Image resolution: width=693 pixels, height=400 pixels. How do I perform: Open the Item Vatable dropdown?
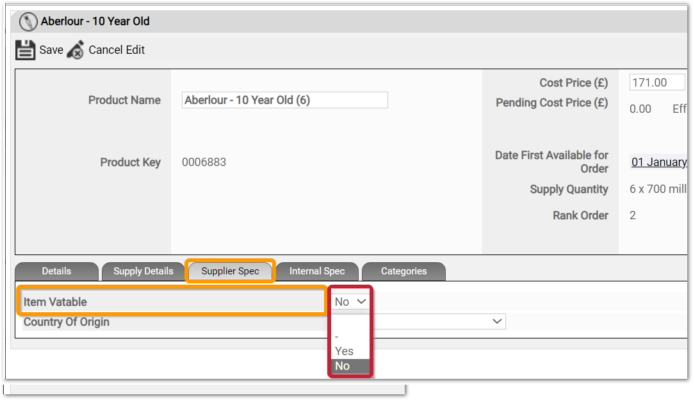(350, 302)
